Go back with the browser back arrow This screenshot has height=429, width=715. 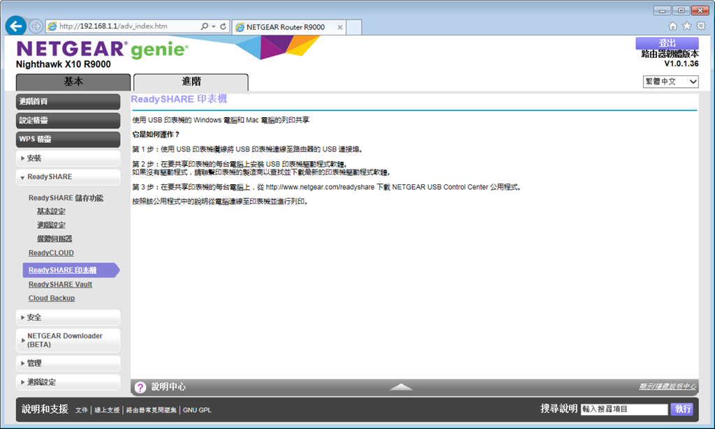16,26
